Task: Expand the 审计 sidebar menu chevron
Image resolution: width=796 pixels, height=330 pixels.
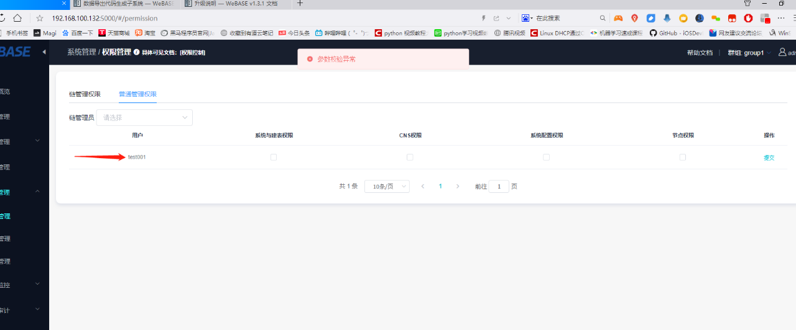Action: pos(37,309)
